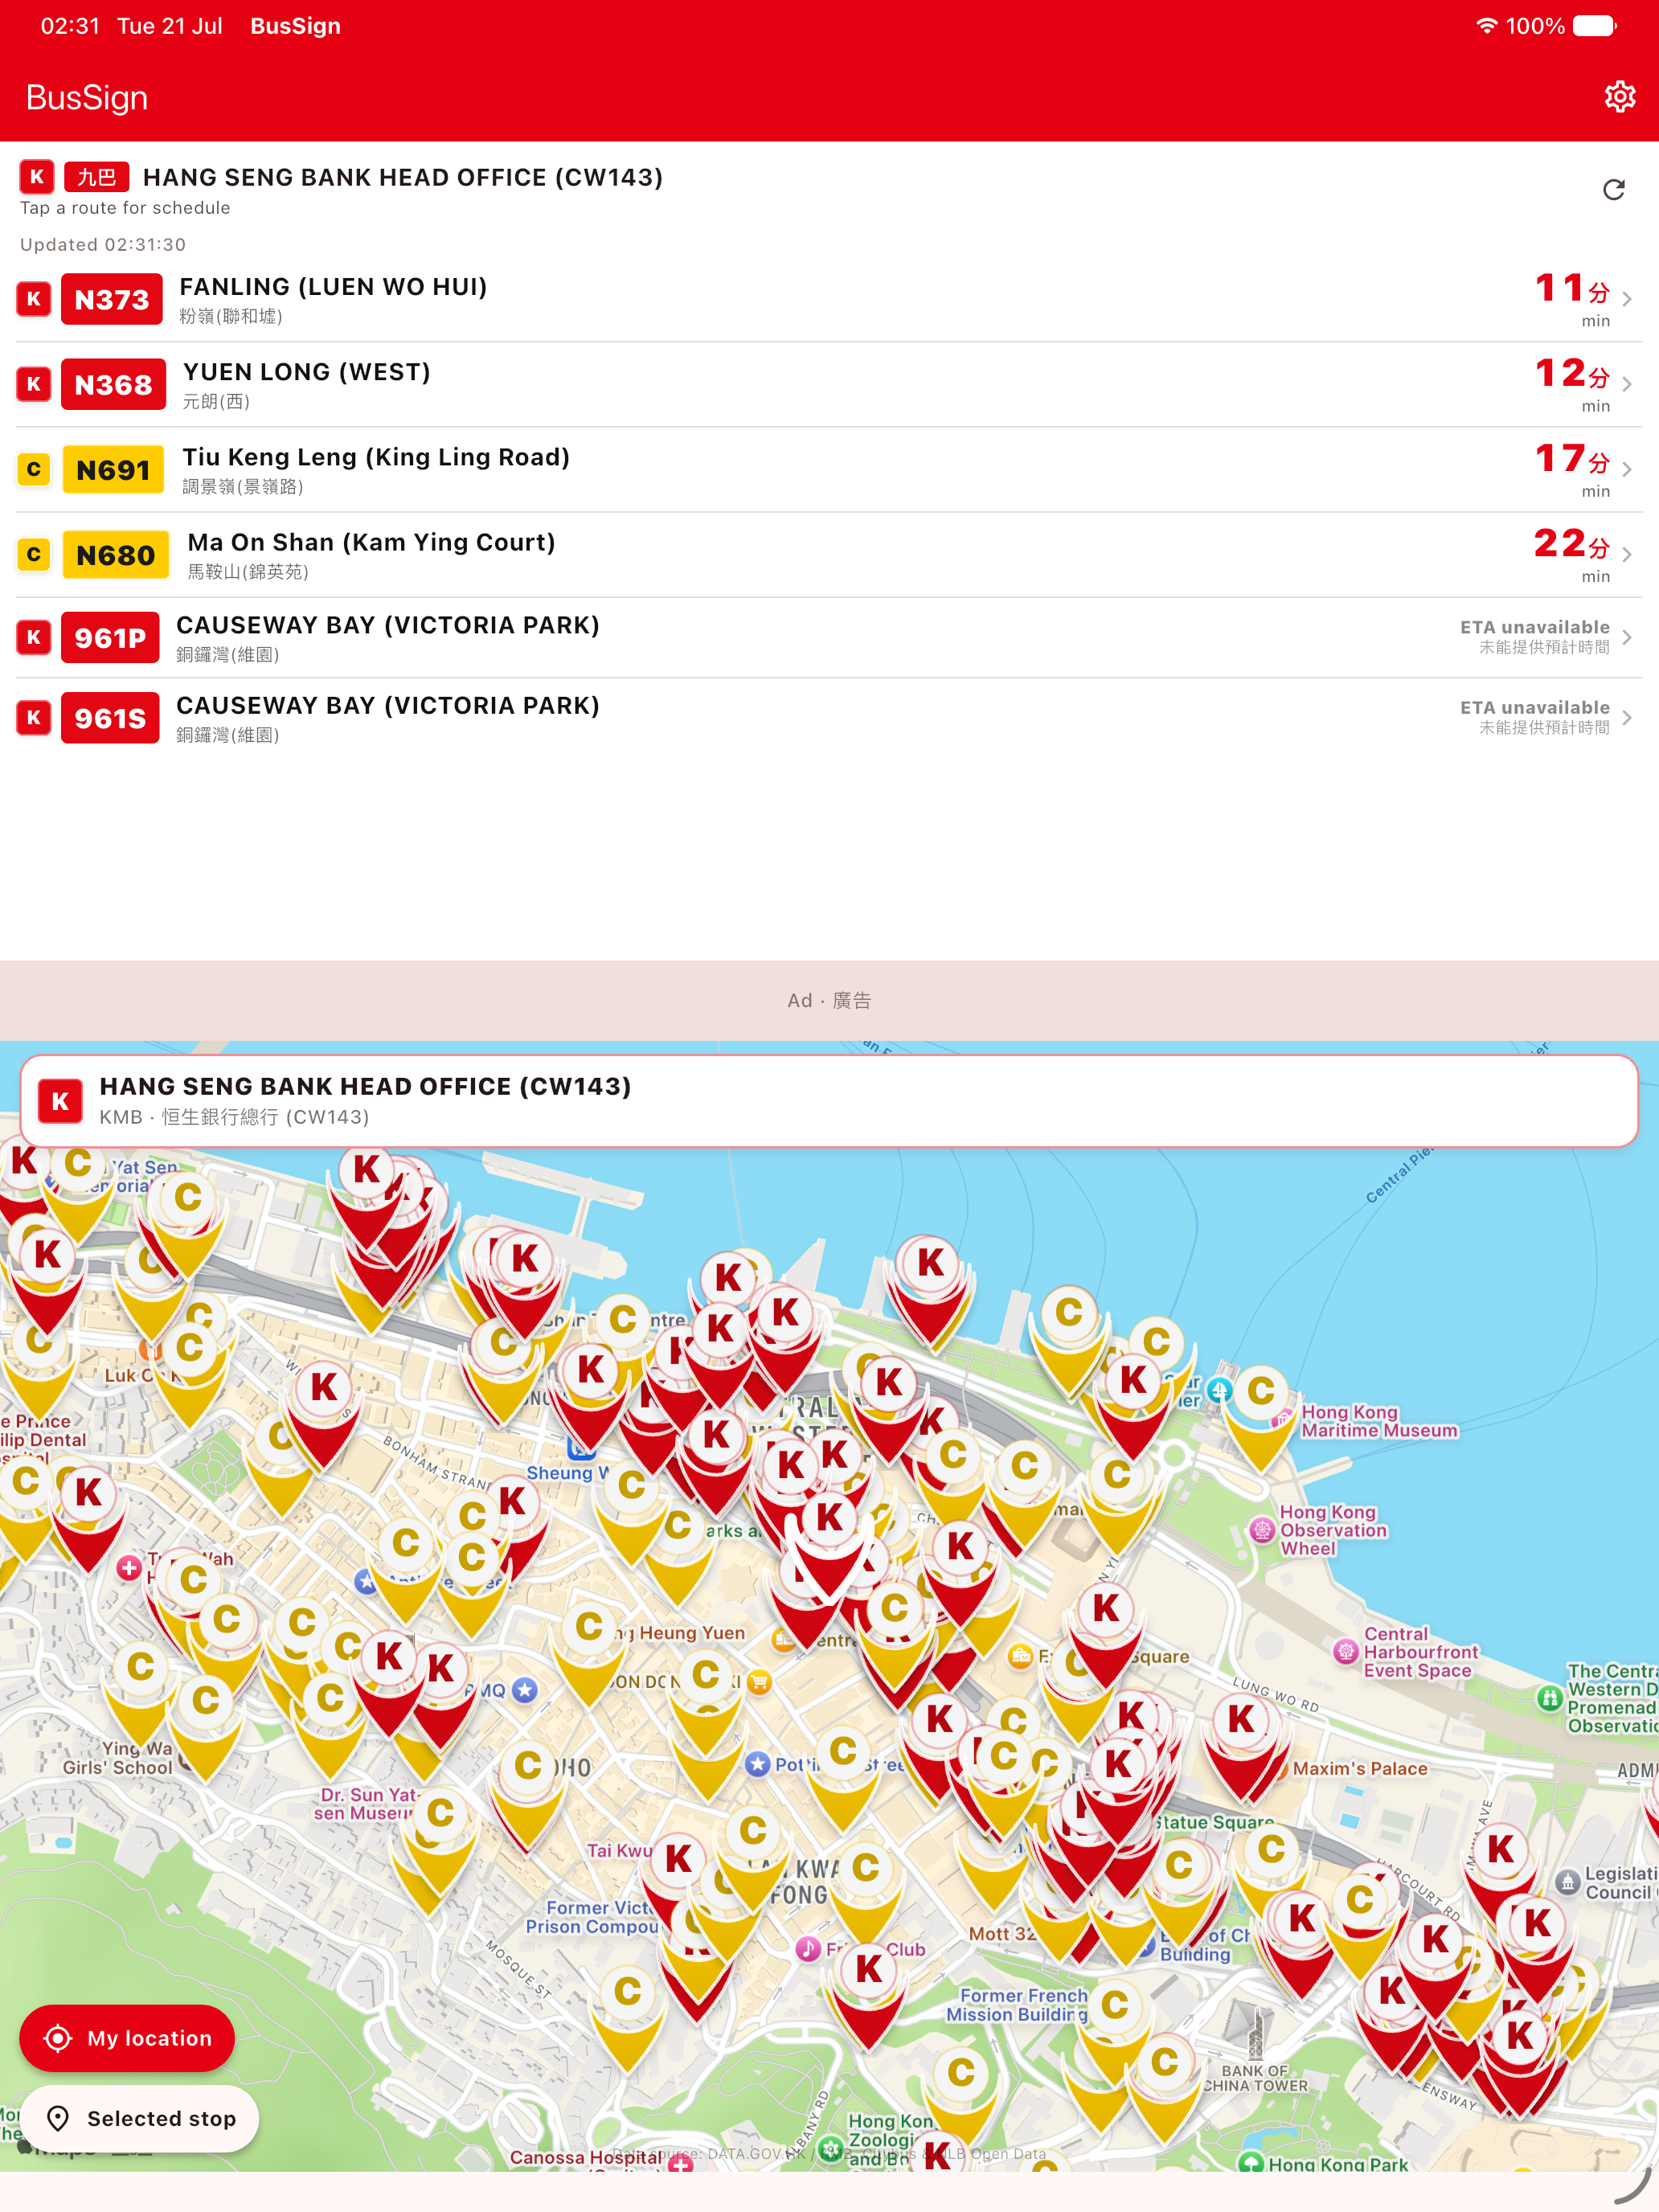Tap the Ad banner area
Image resolution: width=1659 pixels, height=2212 pixels.
829,1000
